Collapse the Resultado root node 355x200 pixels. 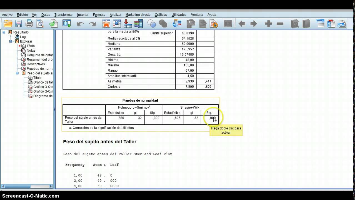[4, 32]
